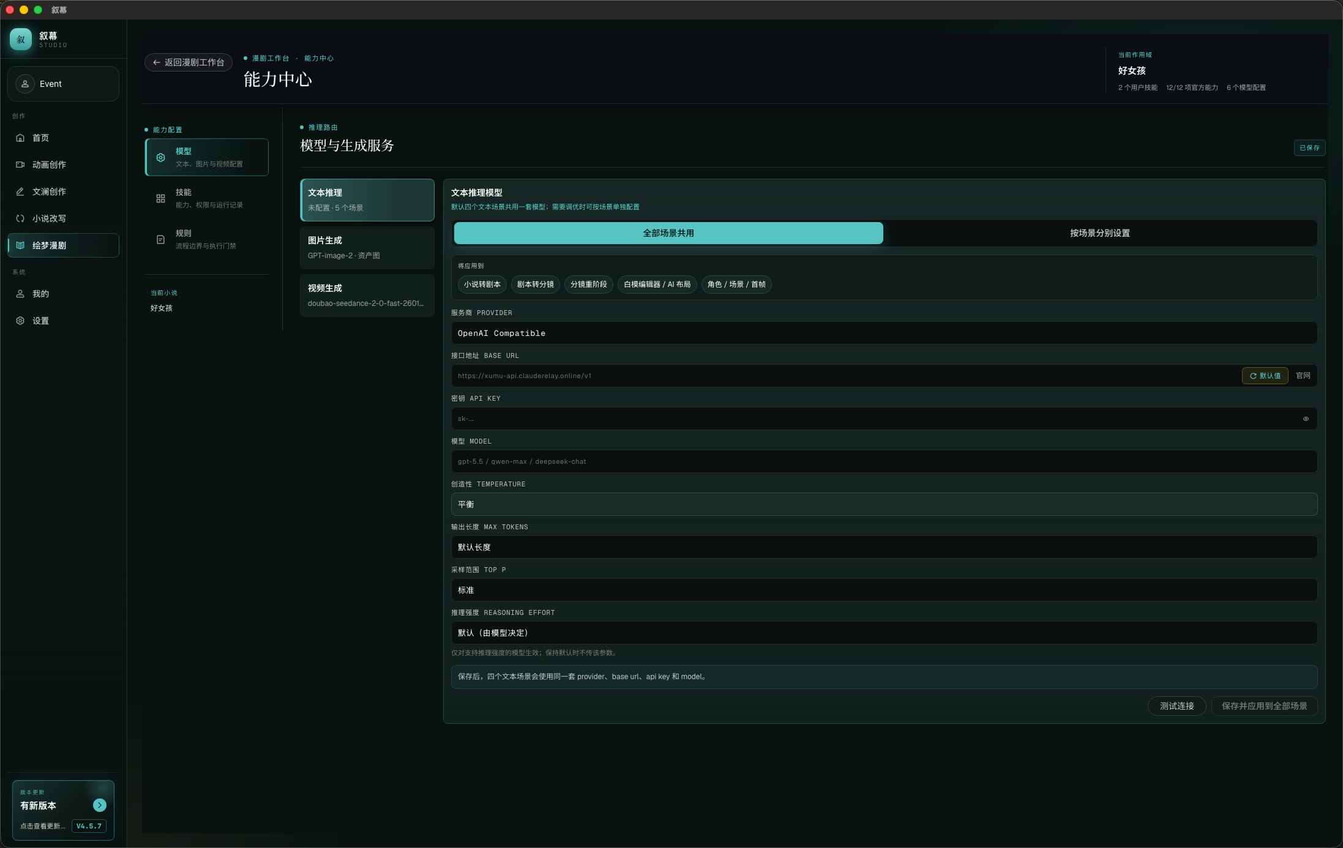
Task: Click the 技能 grid icon
Action: click(160, 198)
